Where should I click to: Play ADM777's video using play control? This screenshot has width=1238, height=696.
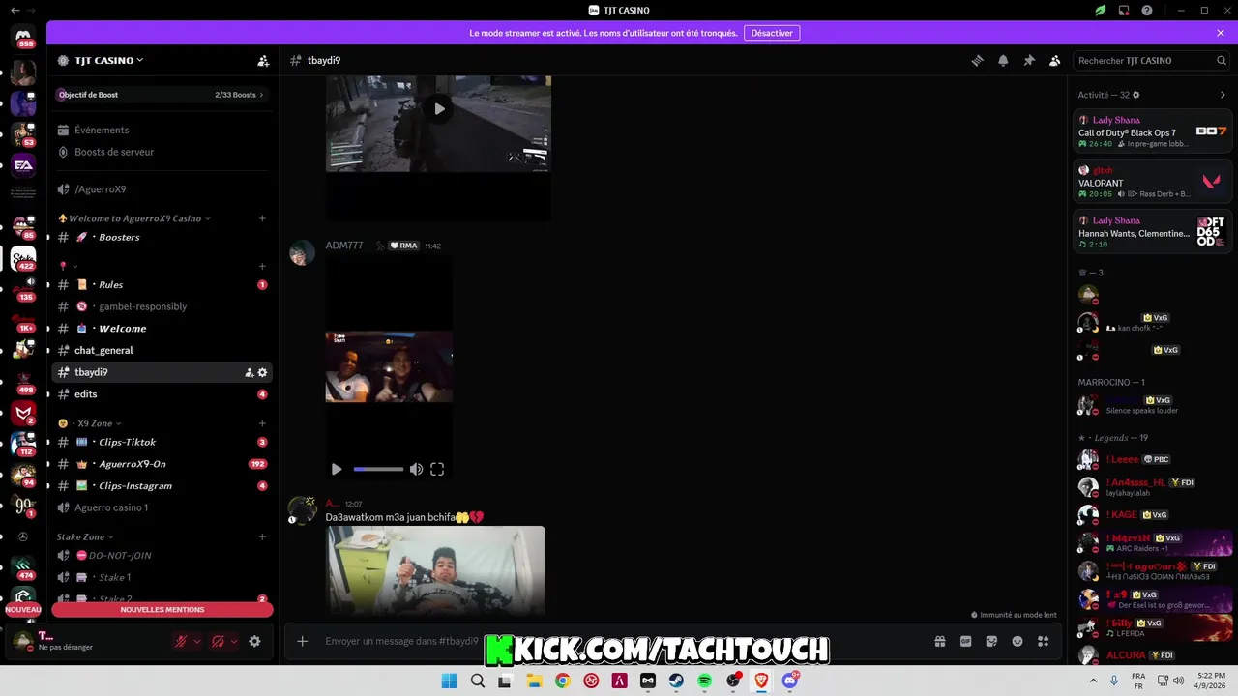click(337, 469)
